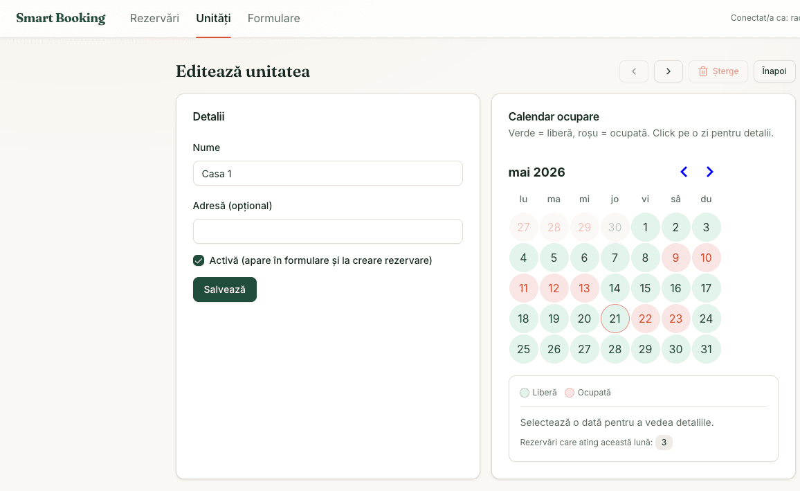Screen dimensions: 800x491
Task: Select occupied day 11
Action: point(523,288)
